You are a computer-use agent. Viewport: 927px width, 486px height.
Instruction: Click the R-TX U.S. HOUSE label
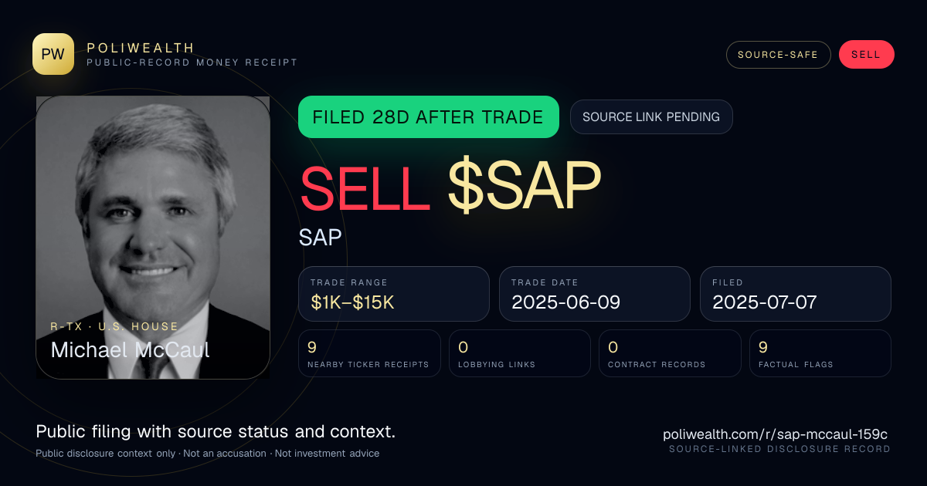pos(114,327)
